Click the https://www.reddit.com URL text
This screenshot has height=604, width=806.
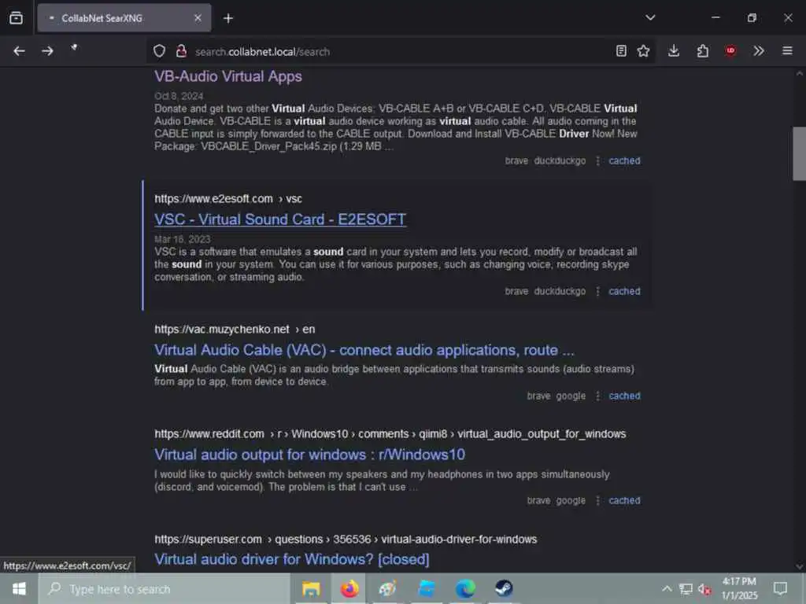click(x=209, y=434)
